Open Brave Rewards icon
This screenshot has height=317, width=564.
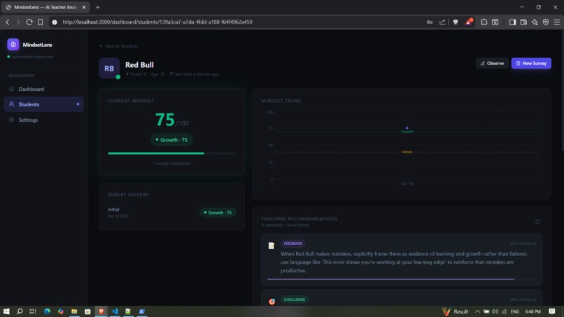click(x=468, y=22)
